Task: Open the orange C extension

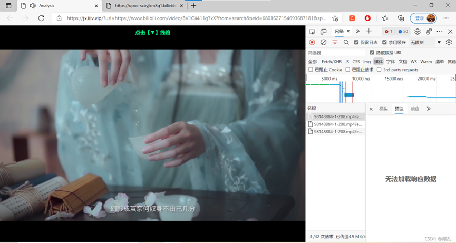Action: tap(352, 18)
